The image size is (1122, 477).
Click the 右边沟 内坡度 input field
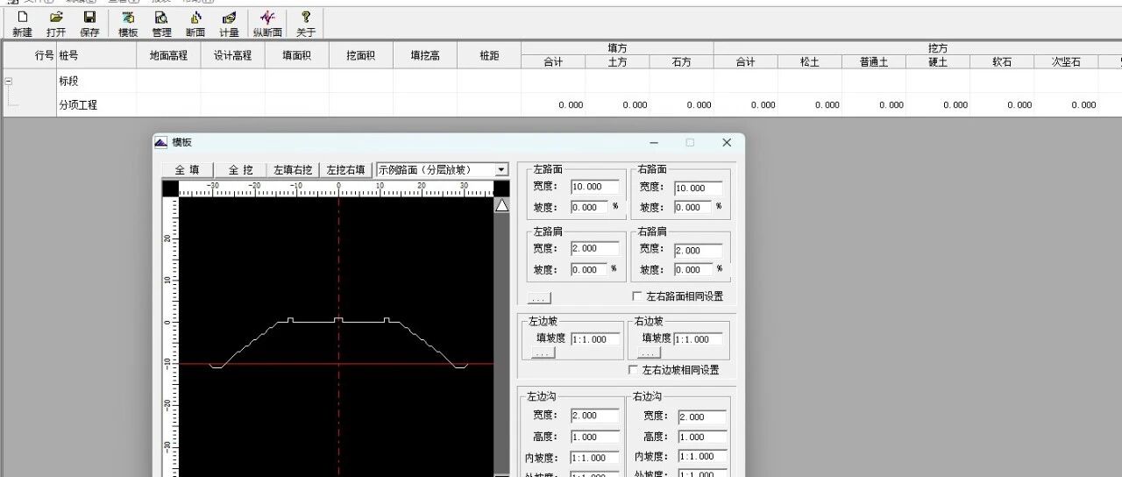(x=702, y=457)
